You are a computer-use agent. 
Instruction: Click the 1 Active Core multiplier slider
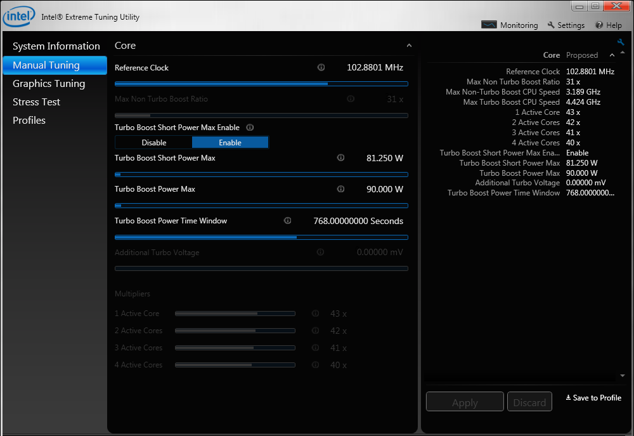point(235,314)
